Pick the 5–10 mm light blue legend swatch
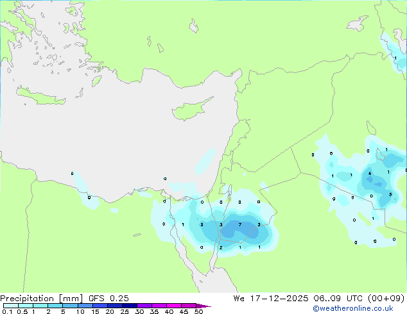Screen dimensions: 407x314 pos(71,306)
